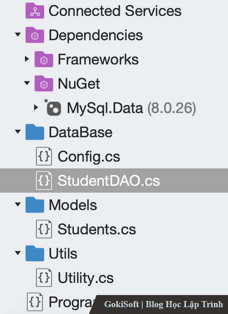Open the GokiSoft blog watermark link
228x314 pixels.
coord(163,304)
